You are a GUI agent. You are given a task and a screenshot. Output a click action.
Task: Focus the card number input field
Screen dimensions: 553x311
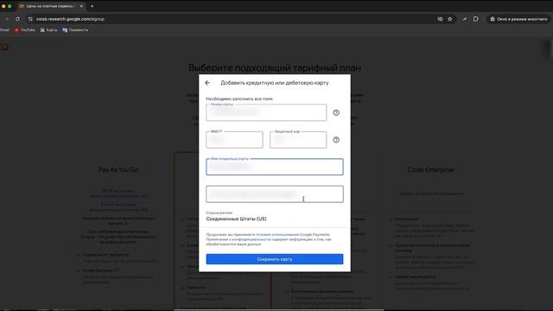[x=266, y=112]
